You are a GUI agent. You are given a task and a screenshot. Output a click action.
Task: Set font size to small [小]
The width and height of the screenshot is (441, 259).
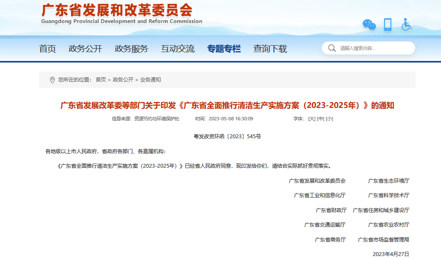coord(329,119)
